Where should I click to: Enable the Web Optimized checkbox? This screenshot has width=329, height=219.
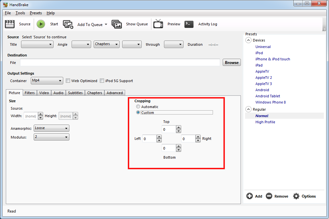coord(68,81)
